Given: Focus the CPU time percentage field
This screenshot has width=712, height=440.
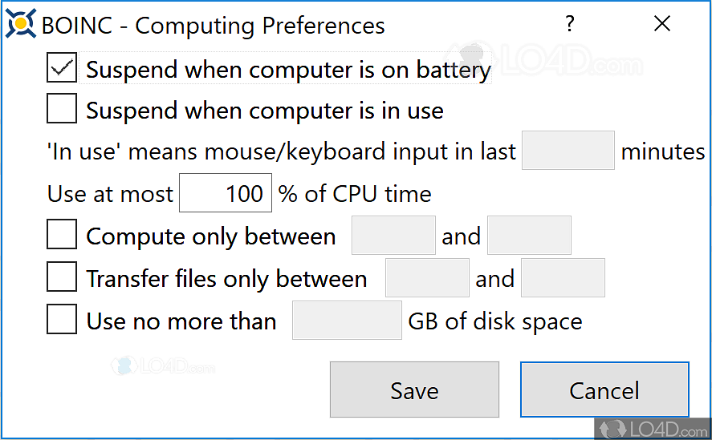Looking at the screenshot, I should pos(226,193).
